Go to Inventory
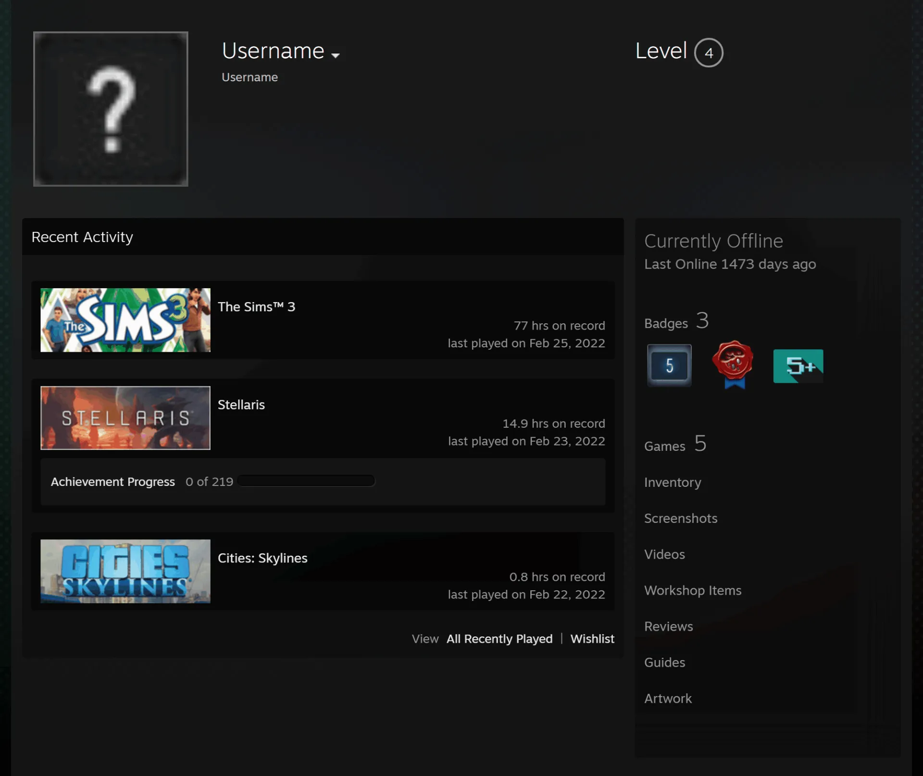Image resolution: width=923 pixels, height=776 pixels. click(673, 483)
